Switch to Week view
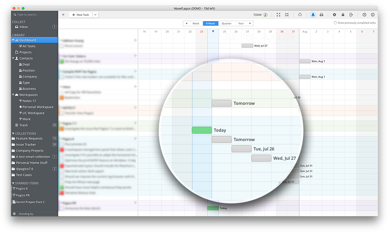Screen dimensions: 389x233 coord(196,23)
